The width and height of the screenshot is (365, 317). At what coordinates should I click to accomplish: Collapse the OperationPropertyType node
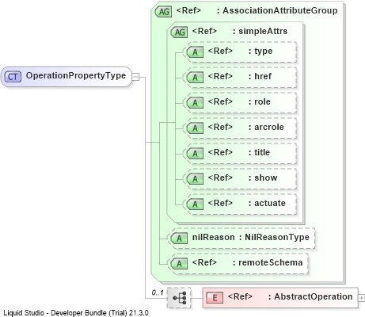pyautogui.click(x=135, y=77)
